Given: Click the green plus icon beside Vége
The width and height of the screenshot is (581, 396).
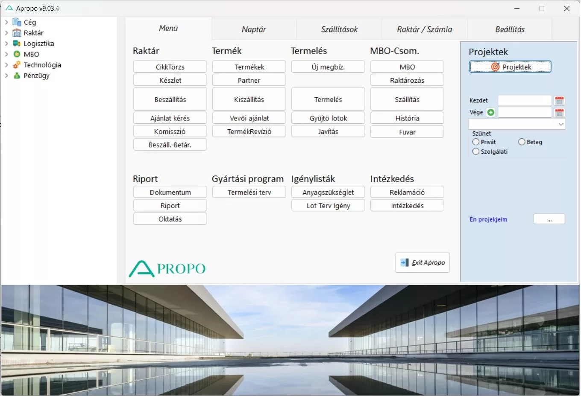Looking at the screenshot, I should point(491,112).
